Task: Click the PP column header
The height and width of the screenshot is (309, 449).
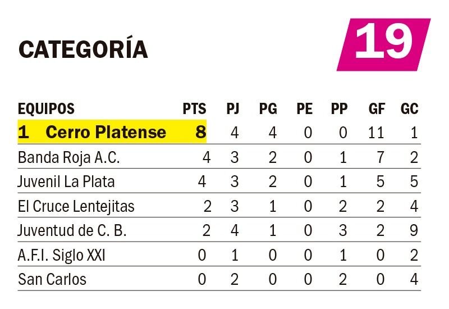Action: coord(340,109)
